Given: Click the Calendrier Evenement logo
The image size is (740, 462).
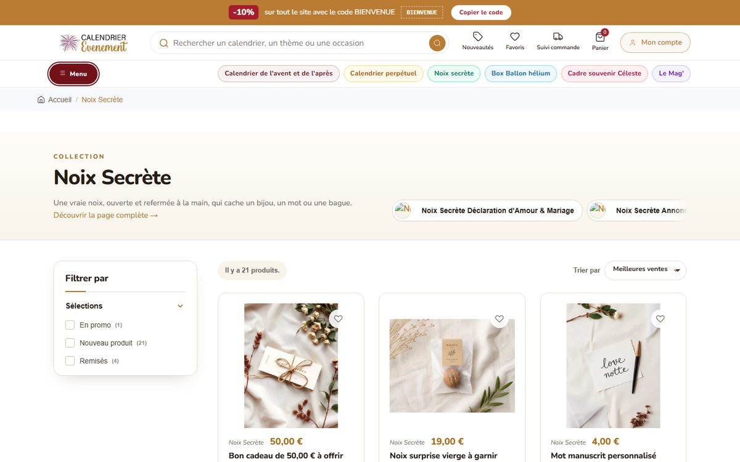Looking at the screenshot, I should (93, 43).
